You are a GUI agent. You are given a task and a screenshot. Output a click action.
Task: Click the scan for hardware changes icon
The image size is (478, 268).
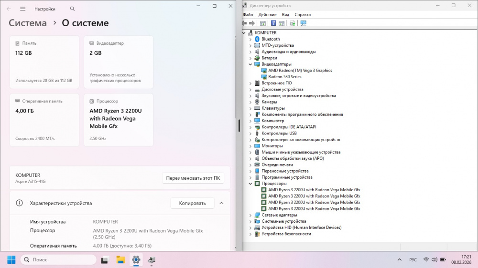pyautogui.click(x=303, y=23)
